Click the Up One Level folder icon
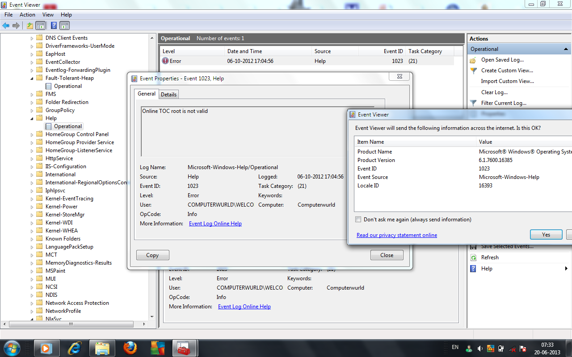Image resolution: width=572 pixels, height=357 pixels. 30,25
